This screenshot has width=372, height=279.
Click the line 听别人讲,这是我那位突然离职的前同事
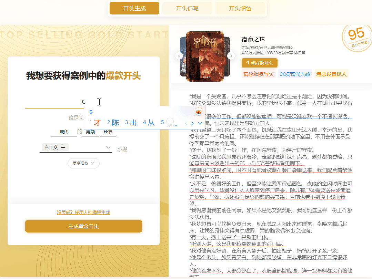point(238,244)
